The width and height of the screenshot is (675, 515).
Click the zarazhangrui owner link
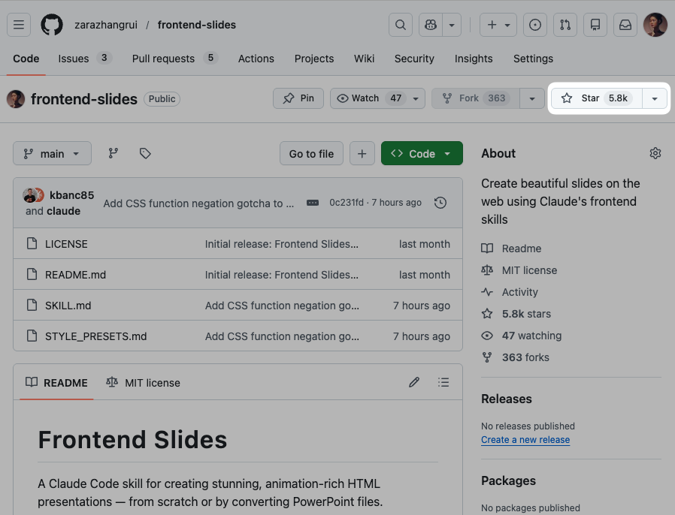tap(106, 25)
